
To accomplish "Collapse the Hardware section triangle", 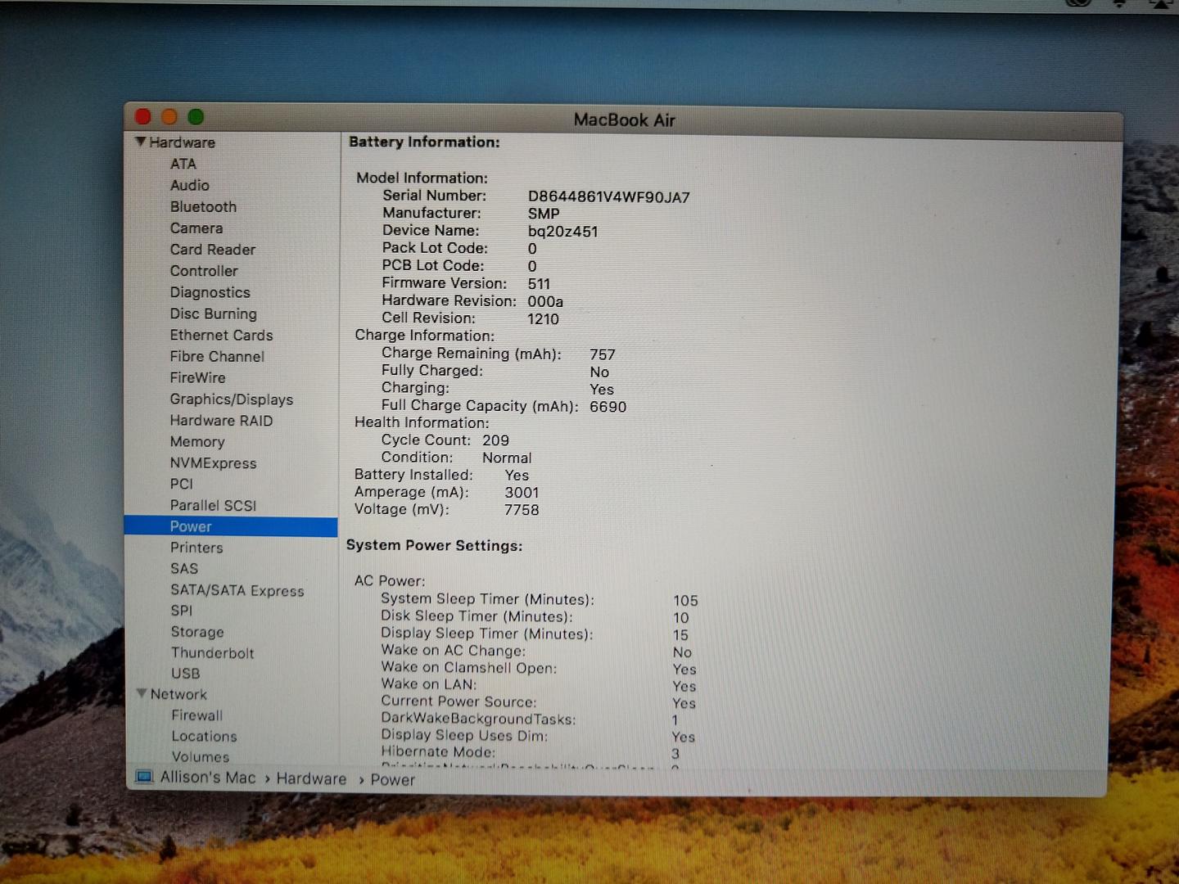I will pos(141,142).
